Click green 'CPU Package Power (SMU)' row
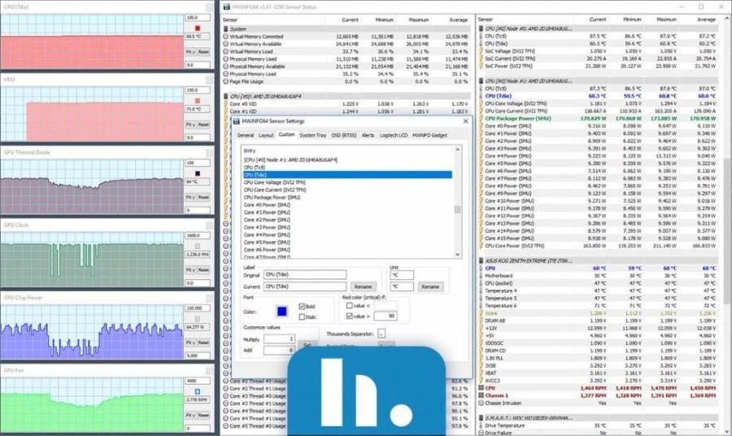 [x=598, y=118]
